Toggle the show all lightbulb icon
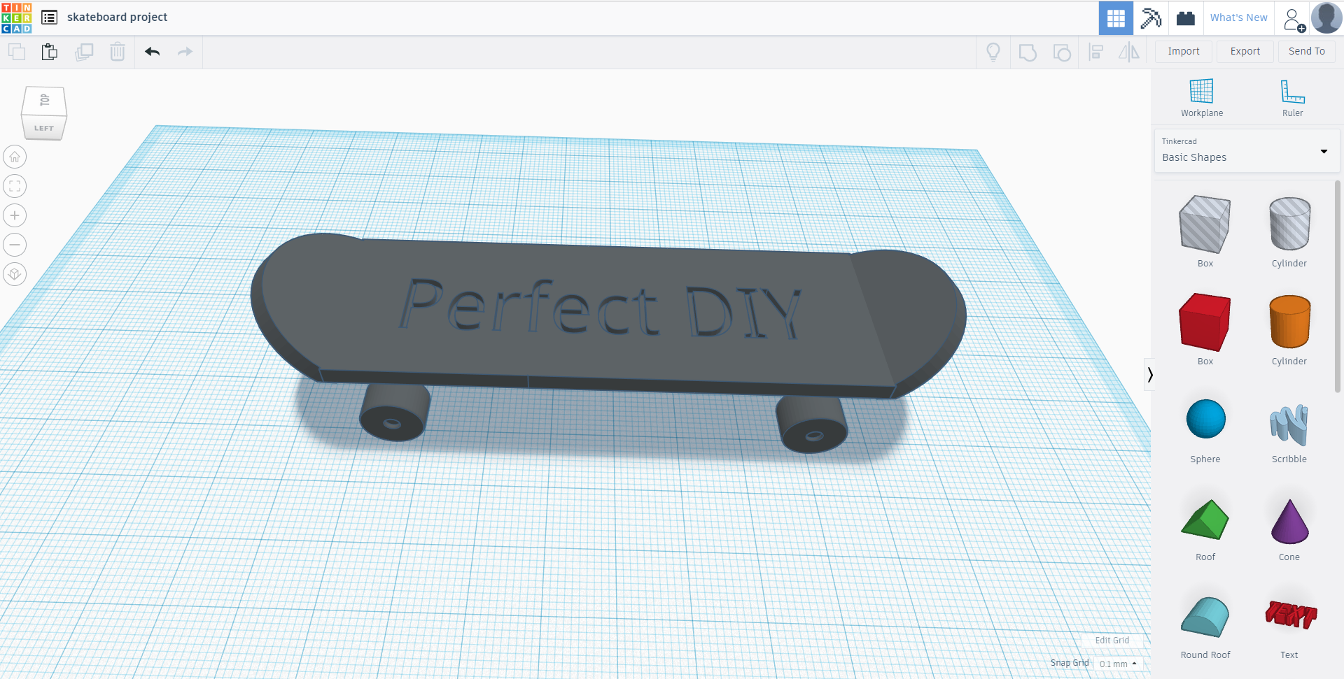Screen dimensions: 1344x679 pos(993,52)
